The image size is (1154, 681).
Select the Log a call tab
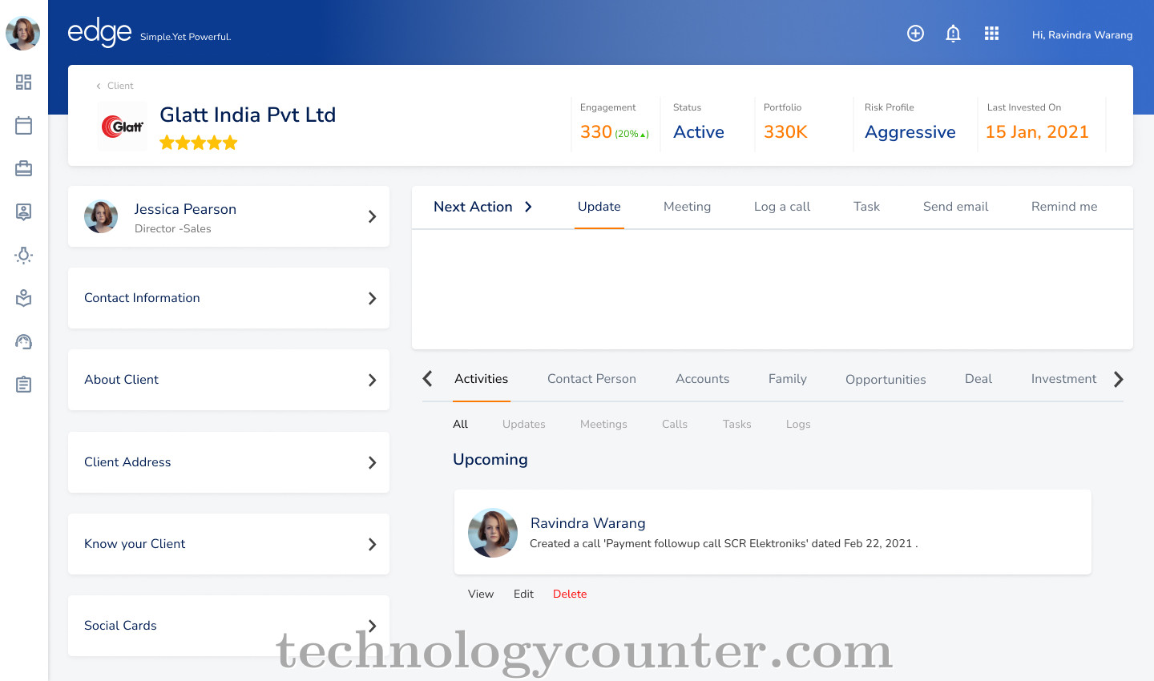coord(782,207)
